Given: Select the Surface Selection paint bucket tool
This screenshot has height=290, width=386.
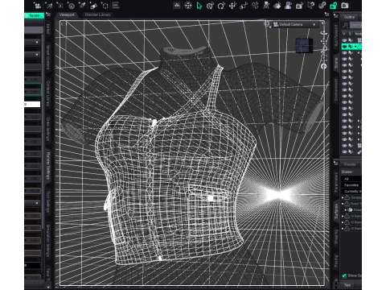Looking at the screenshot, I should [277, 6].
